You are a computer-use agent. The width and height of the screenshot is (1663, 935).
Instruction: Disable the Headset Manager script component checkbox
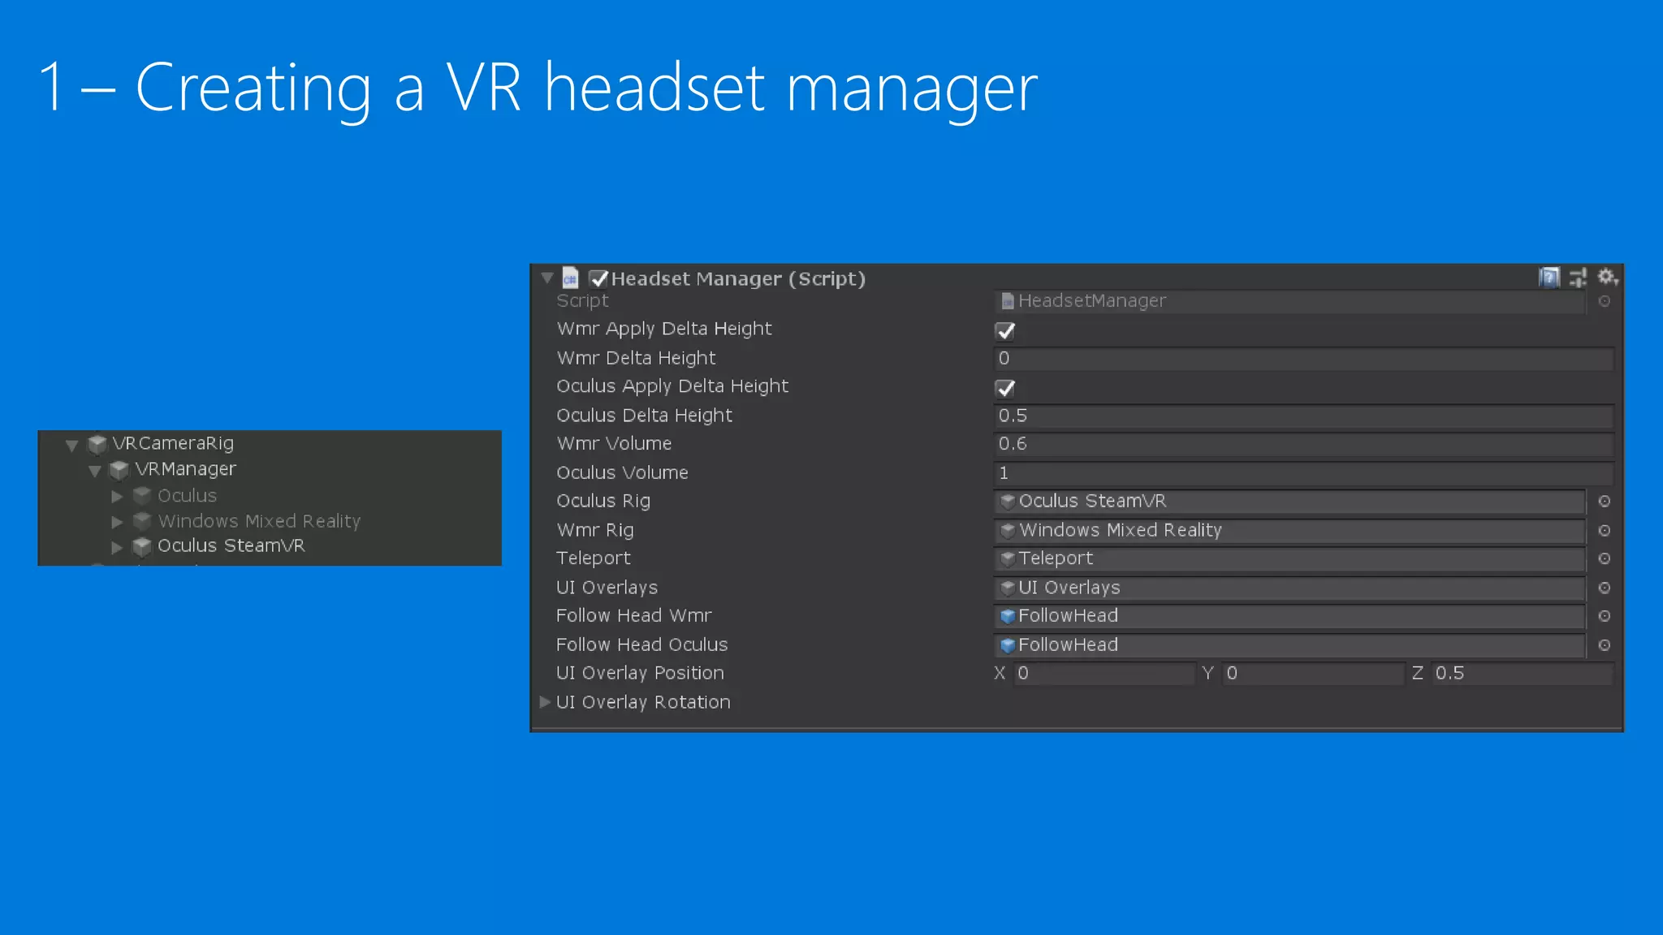tap(598, 279)
